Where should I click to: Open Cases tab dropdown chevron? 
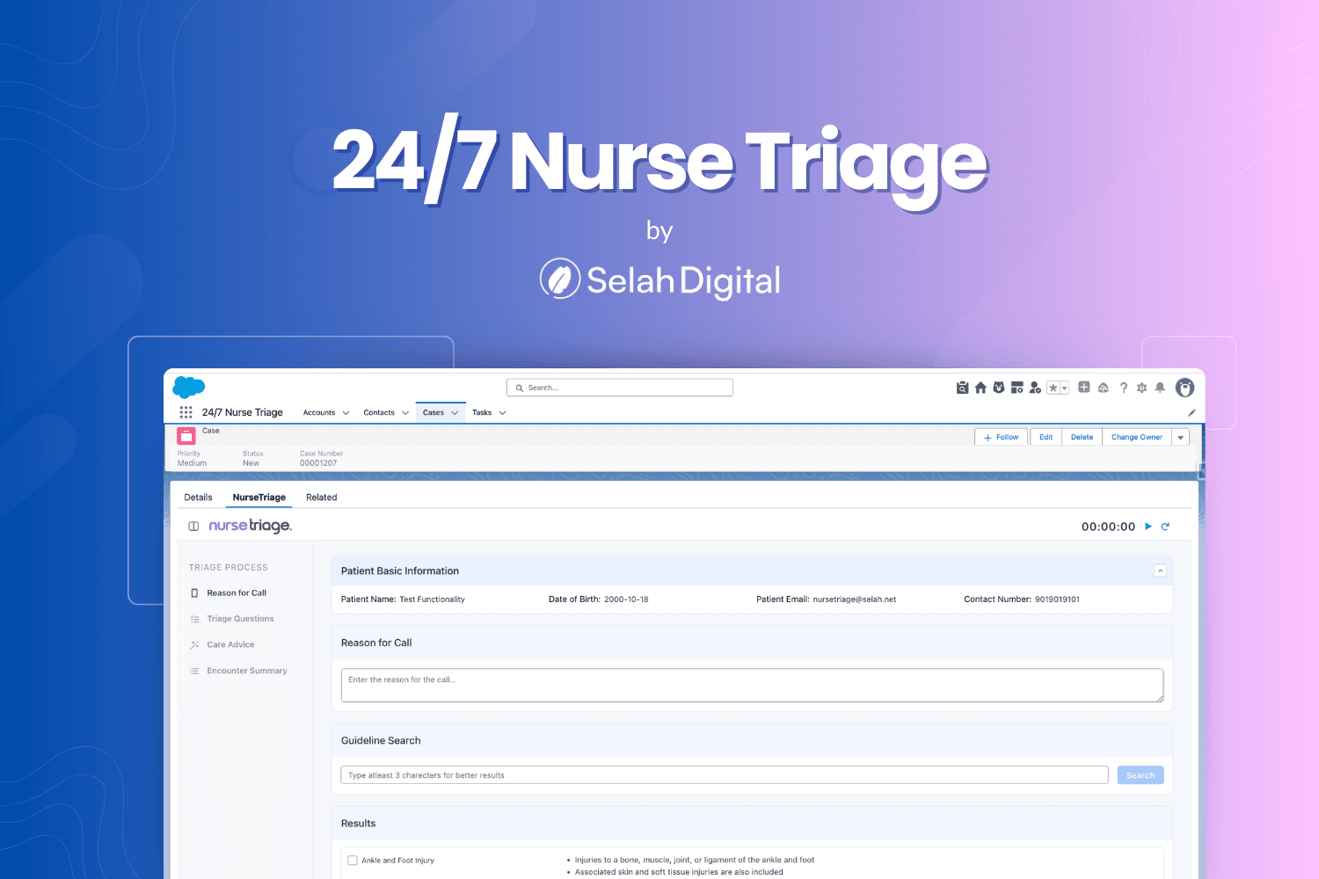pos(455,412)
